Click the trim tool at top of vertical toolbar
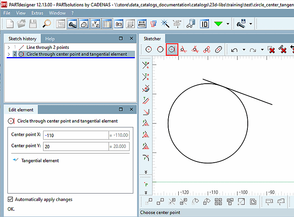The height and width of the screenshot is (217, 294). pyautogui.click(x=146, y=65)
